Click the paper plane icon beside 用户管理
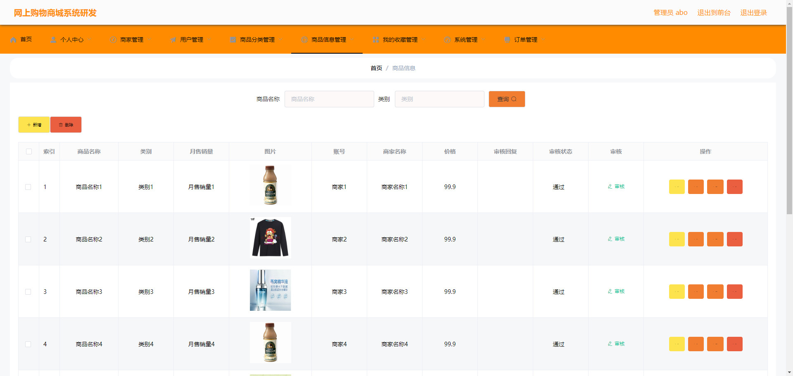The height and width of the screenshot is (376, 793). 173,40
